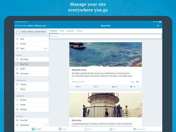Click the site avatar icon in sidebar
The width and height of the screenshot is (176, 132).
click(18, 32)
